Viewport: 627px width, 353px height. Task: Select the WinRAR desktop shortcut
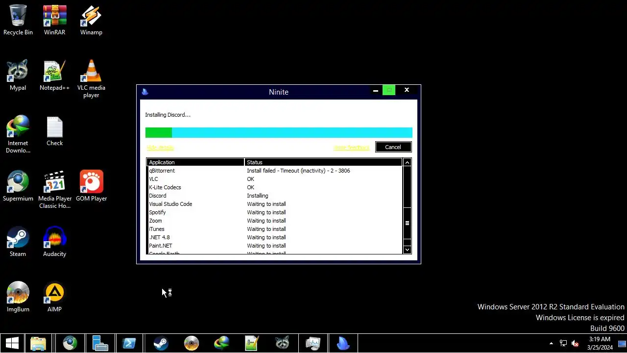point(54,21)
